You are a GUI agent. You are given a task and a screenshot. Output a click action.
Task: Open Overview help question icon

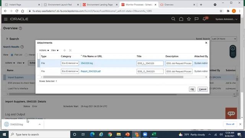click(20, 28)
